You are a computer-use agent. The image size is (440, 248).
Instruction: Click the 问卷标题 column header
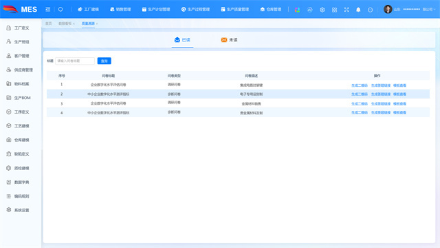109,76
